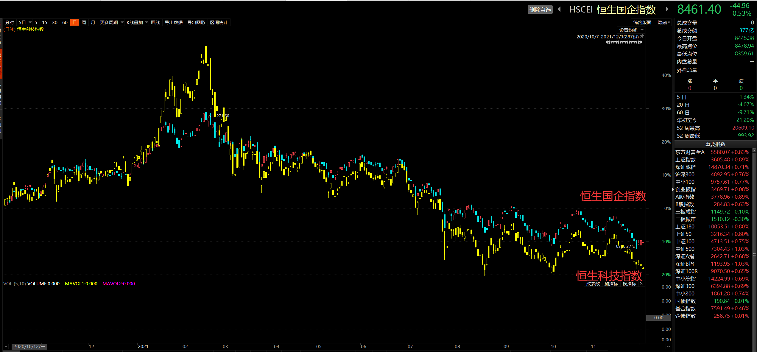Open the 设置均线 dropdown

(642, 30)
